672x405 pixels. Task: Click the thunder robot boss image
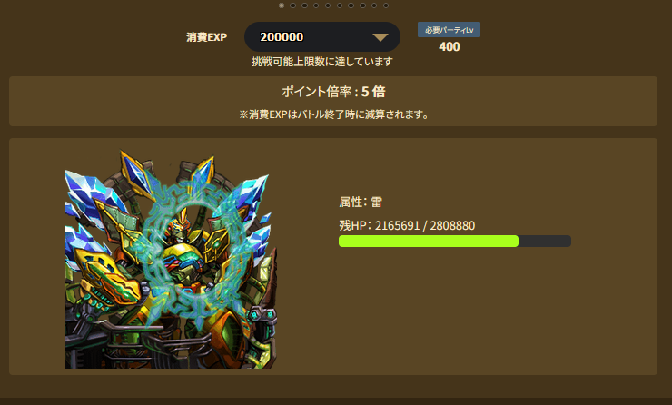(171, 259)
